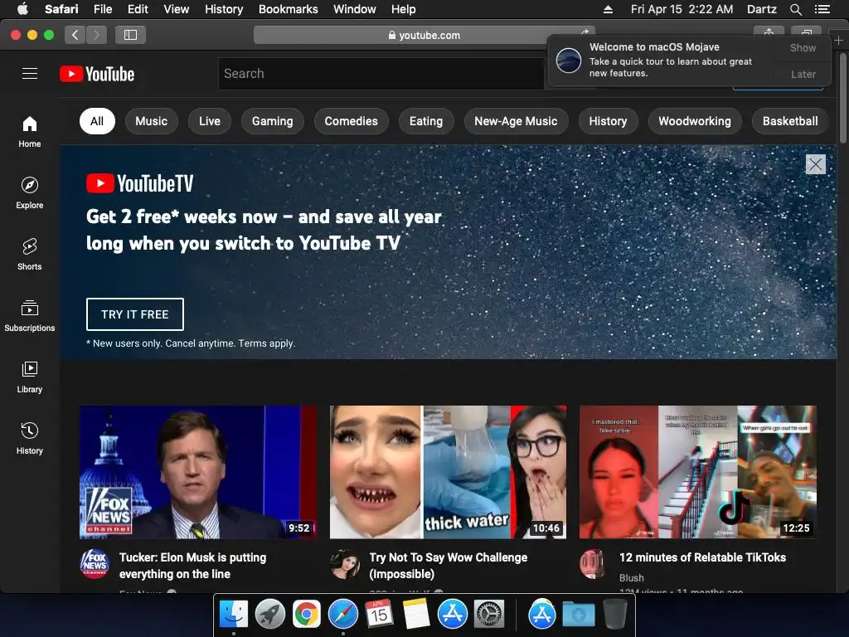Open the Apple menu
The image size is (849, 637).
tap(22, 9)
